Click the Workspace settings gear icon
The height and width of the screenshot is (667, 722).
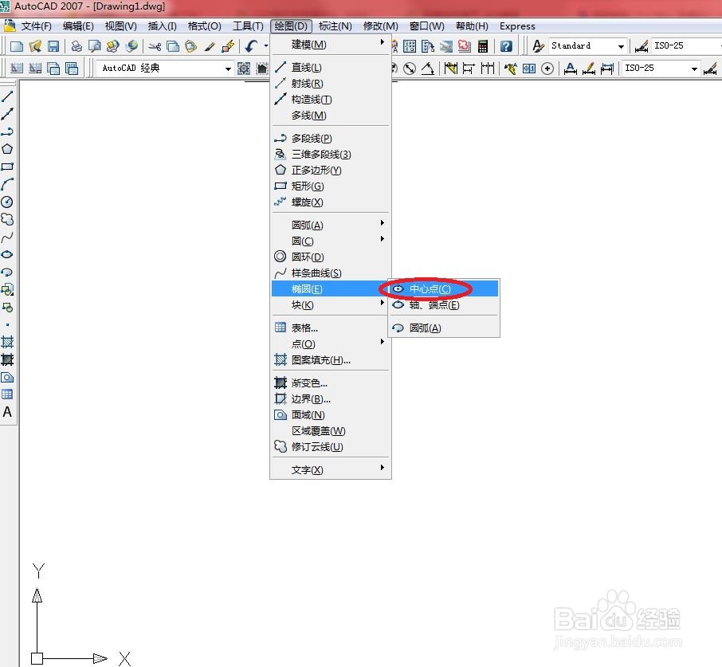(x=244, y=69)
